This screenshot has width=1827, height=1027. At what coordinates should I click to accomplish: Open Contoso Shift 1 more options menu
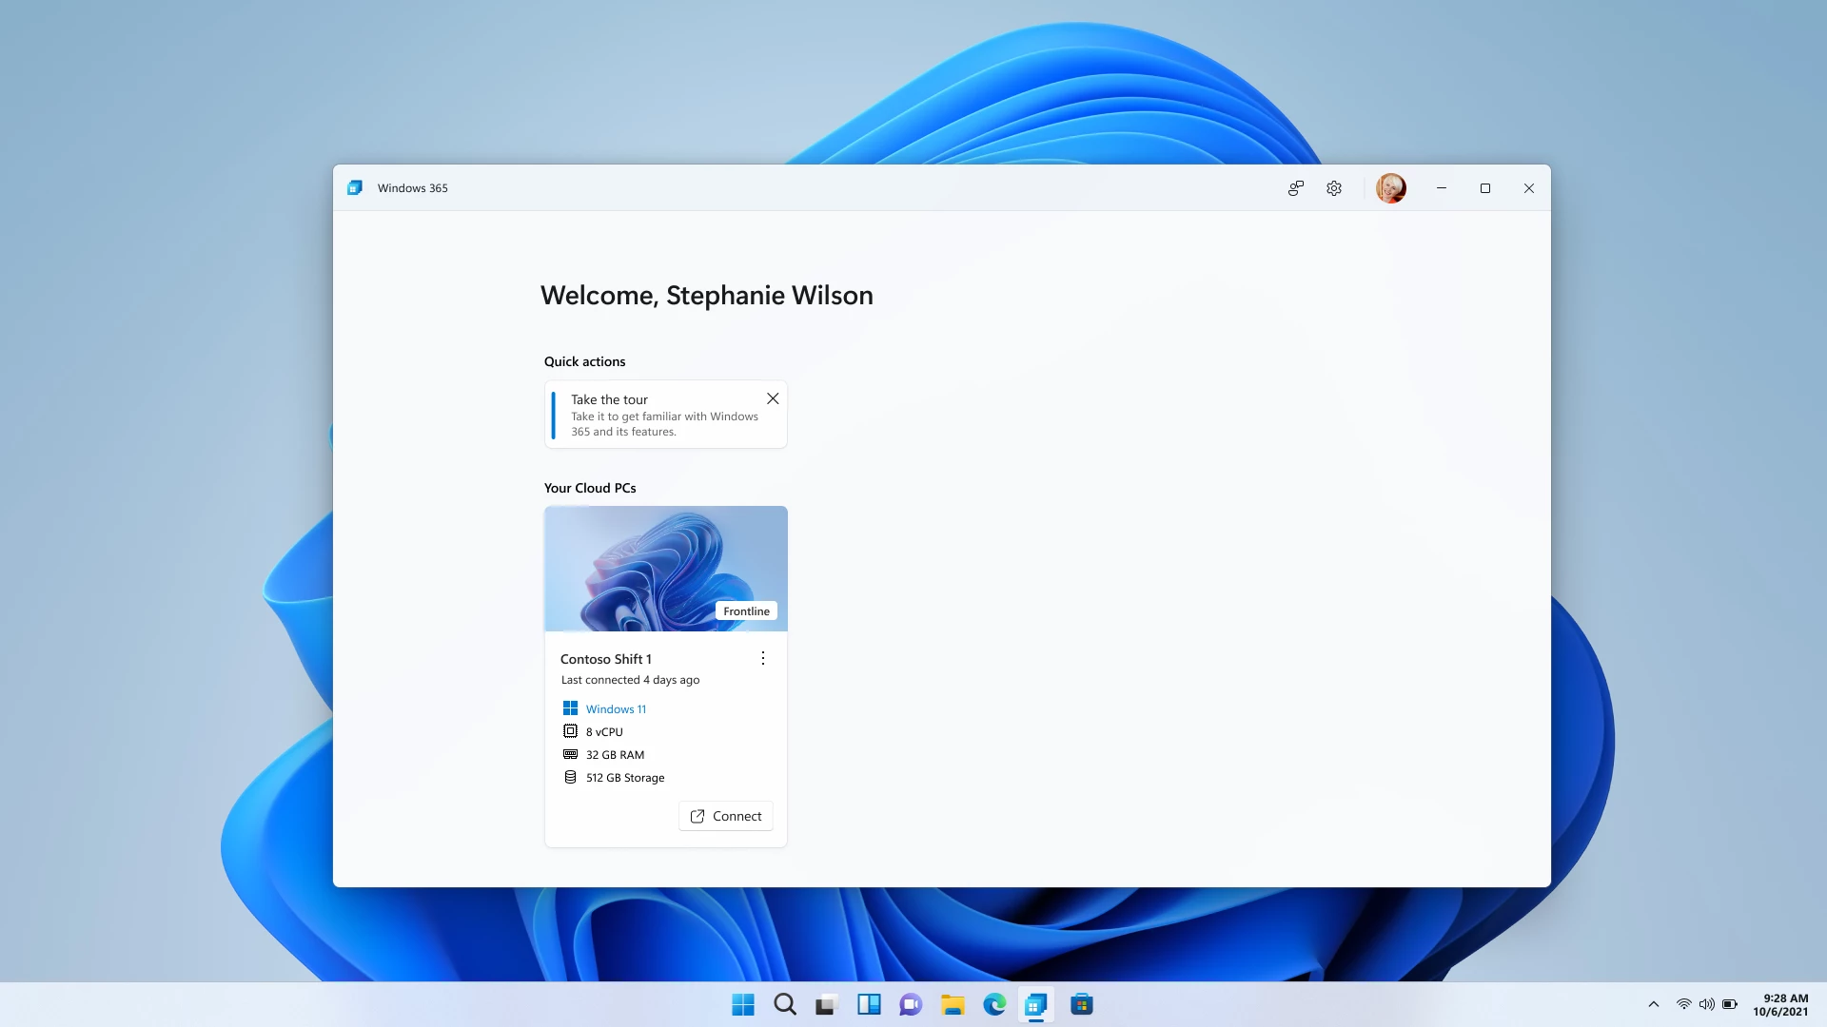[x=762, y=658]
